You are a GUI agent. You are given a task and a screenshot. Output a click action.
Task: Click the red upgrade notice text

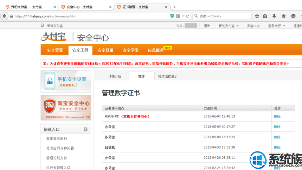pyautogui.click(x=166, y=64)
